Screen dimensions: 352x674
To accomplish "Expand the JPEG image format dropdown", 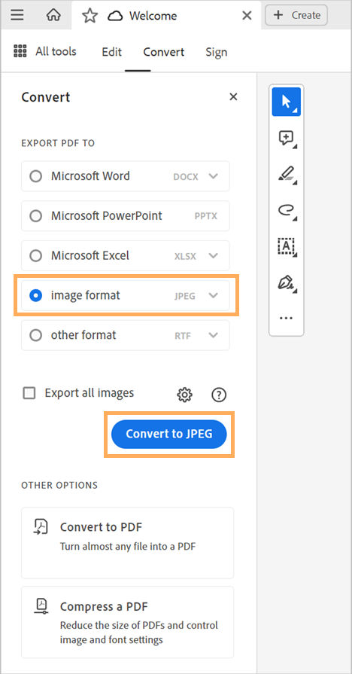I will tap(214, 296).
